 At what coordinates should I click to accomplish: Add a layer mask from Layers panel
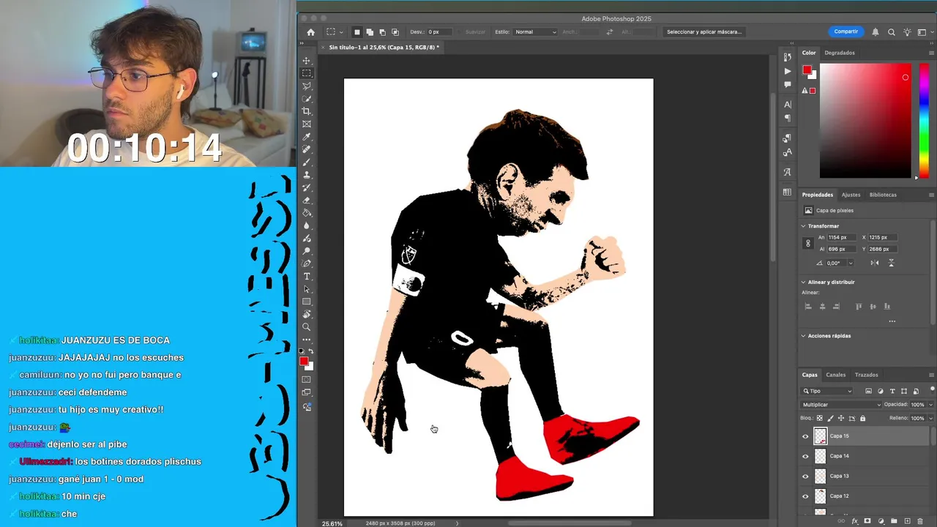[867, 521]
